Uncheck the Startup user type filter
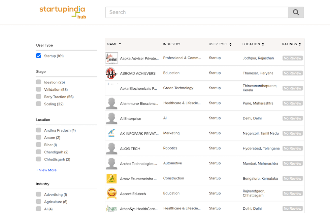 [39, 56]
